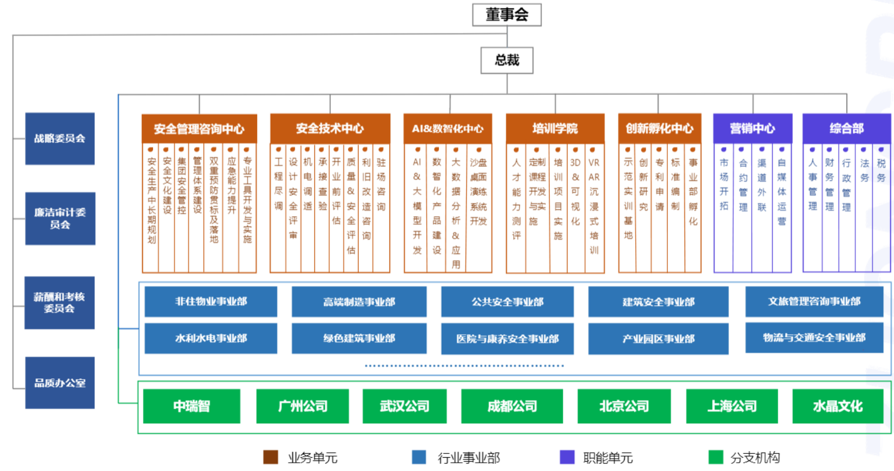Click the brown 业务单元 legend swatch
This screenshot has width=894, height=471.
pyautogui.click(x=270, y=457)
